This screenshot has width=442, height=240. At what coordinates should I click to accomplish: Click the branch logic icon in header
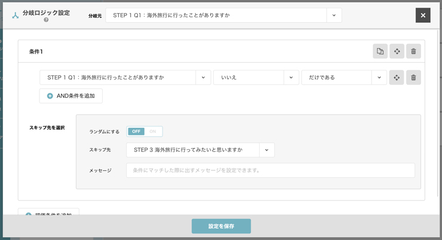[16, 16]
